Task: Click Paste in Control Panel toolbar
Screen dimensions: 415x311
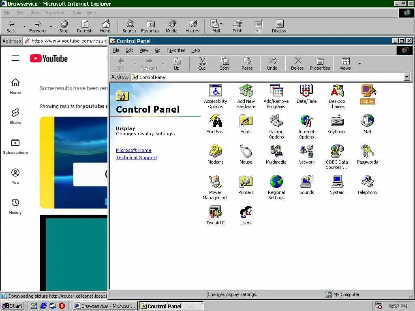Action: point(247,64)
